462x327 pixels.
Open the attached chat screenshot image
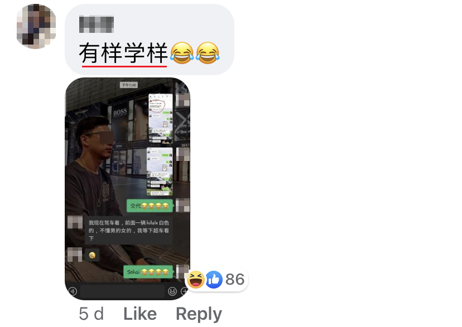(128, 189)
